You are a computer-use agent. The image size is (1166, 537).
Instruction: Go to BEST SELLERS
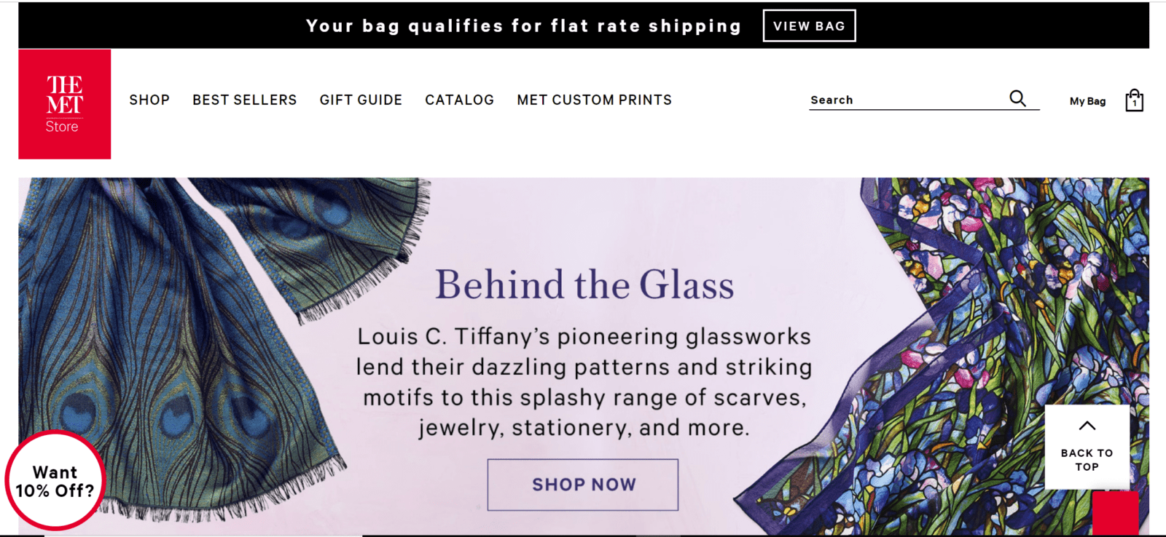(245, 100)
